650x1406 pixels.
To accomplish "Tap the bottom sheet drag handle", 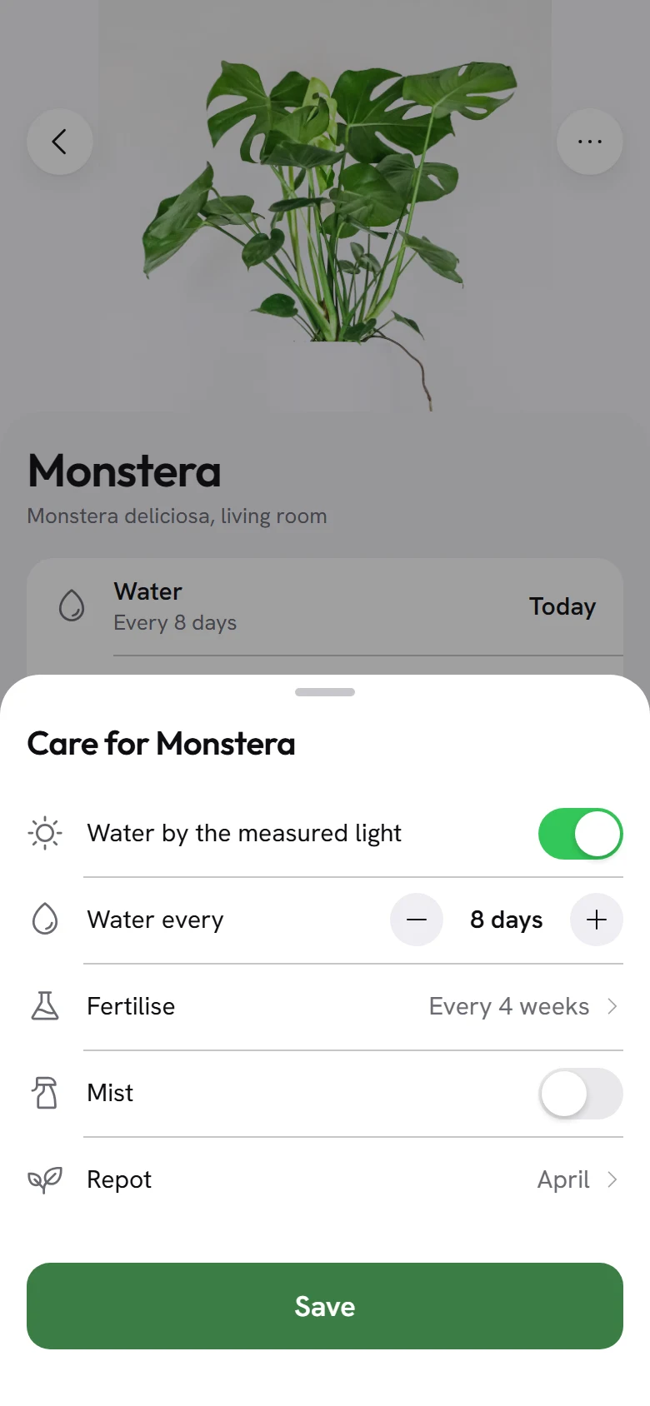I will tap(325, 692).
